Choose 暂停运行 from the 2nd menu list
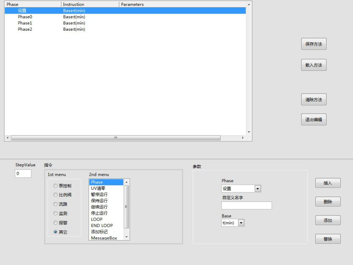Screen dimensions: 353x265 99,195
